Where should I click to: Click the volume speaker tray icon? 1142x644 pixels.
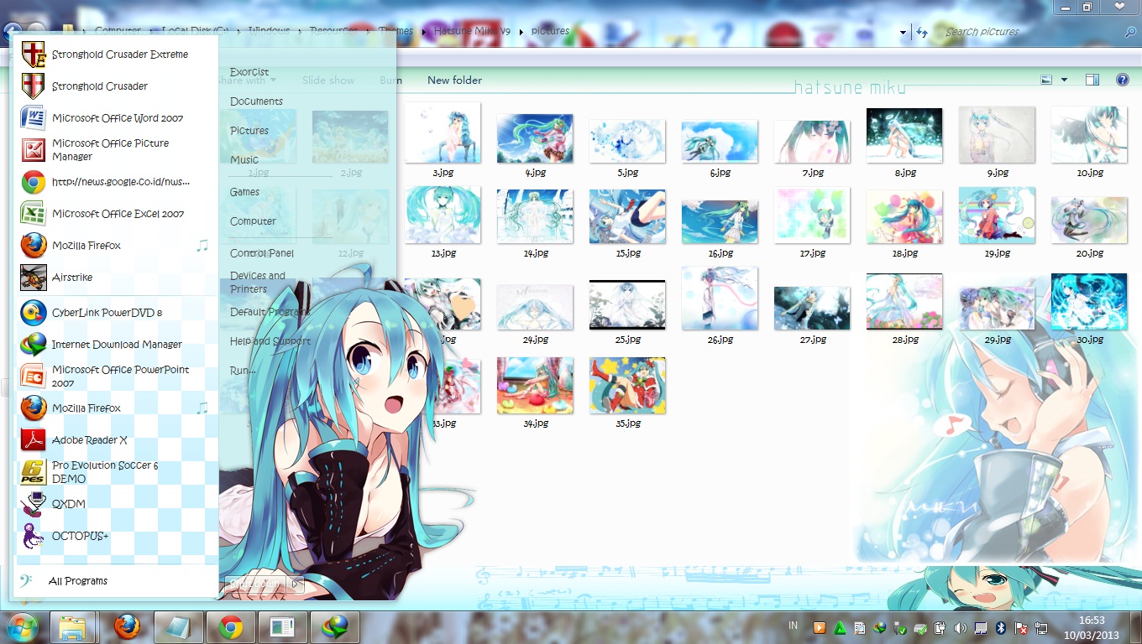coord(960,628)
